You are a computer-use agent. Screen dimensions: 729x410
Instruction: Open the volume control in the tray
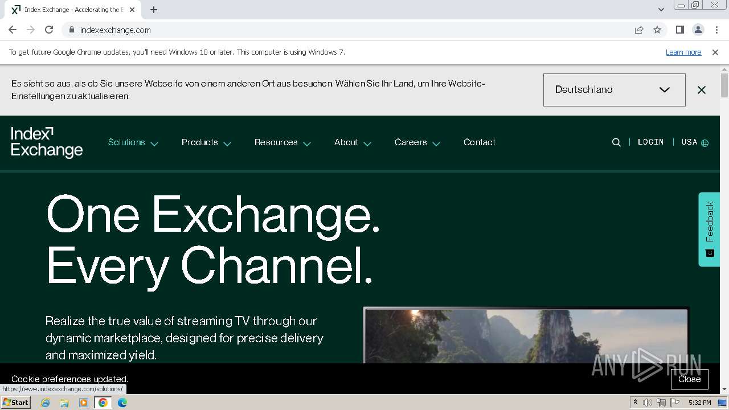[648, 403]
